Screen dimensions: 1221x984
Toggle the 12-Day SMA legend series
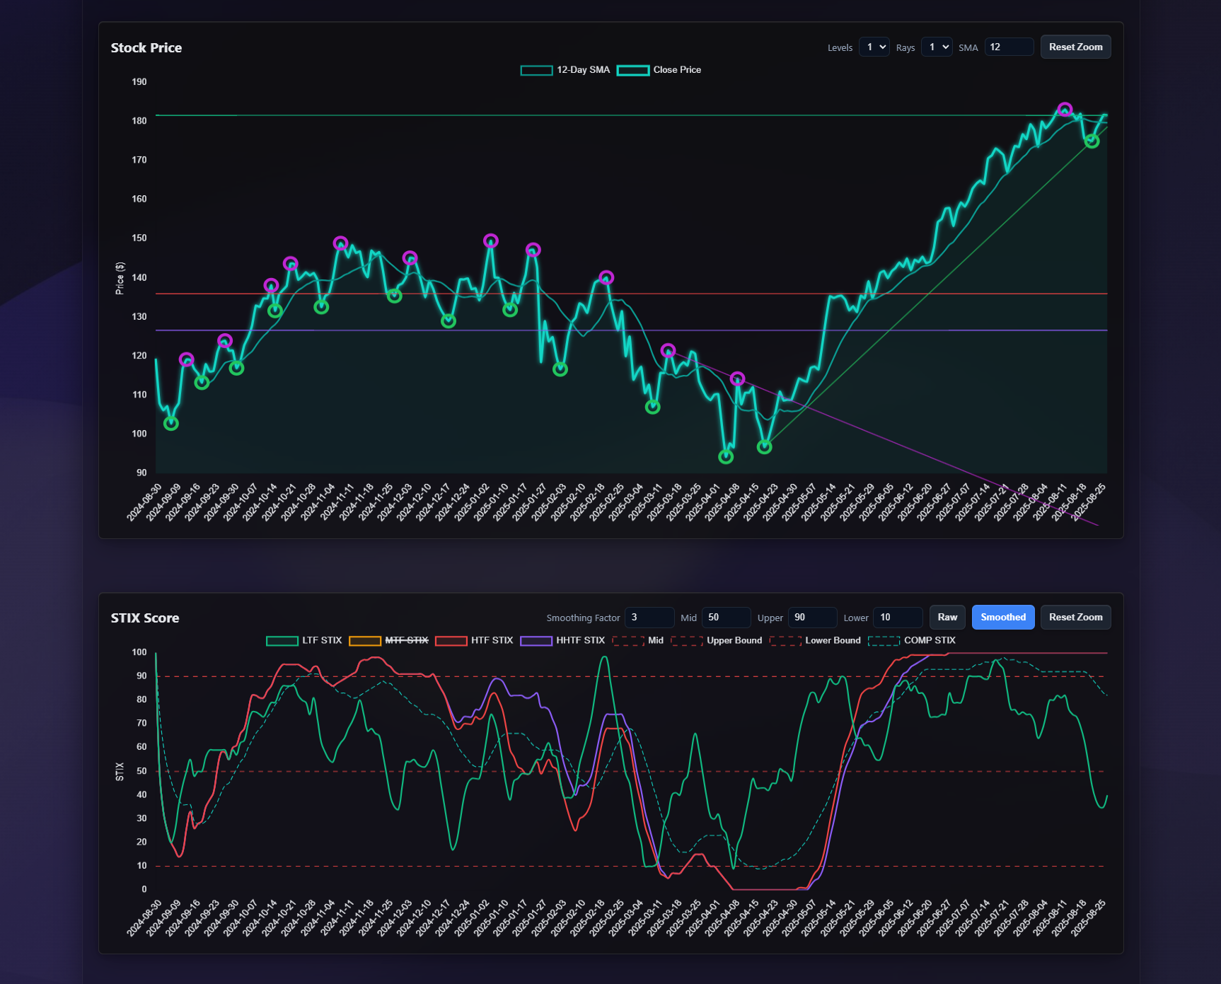[x=565, y=70]
